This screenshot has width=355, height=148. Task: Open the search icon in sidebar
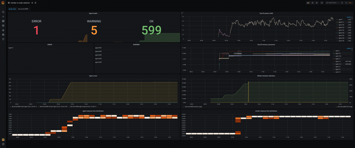(x=3, y=12)
